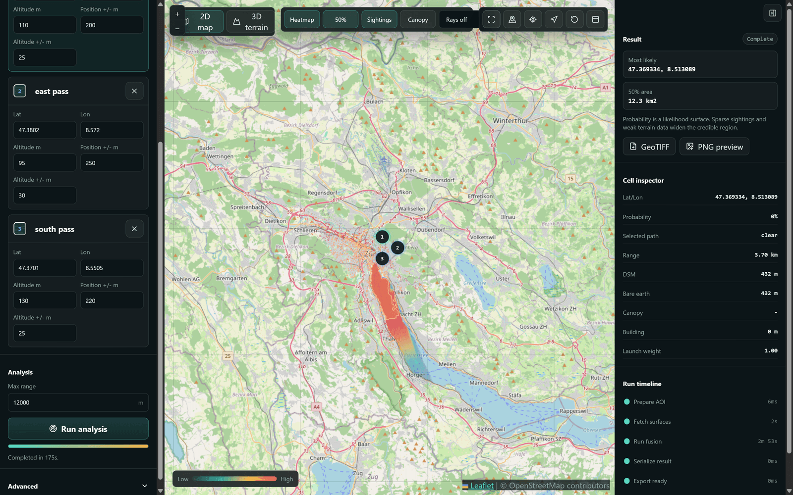Screen dimensions: 793x495
Task: Click the Fetch surfaces timeline step
Action: tap(700, 422)
